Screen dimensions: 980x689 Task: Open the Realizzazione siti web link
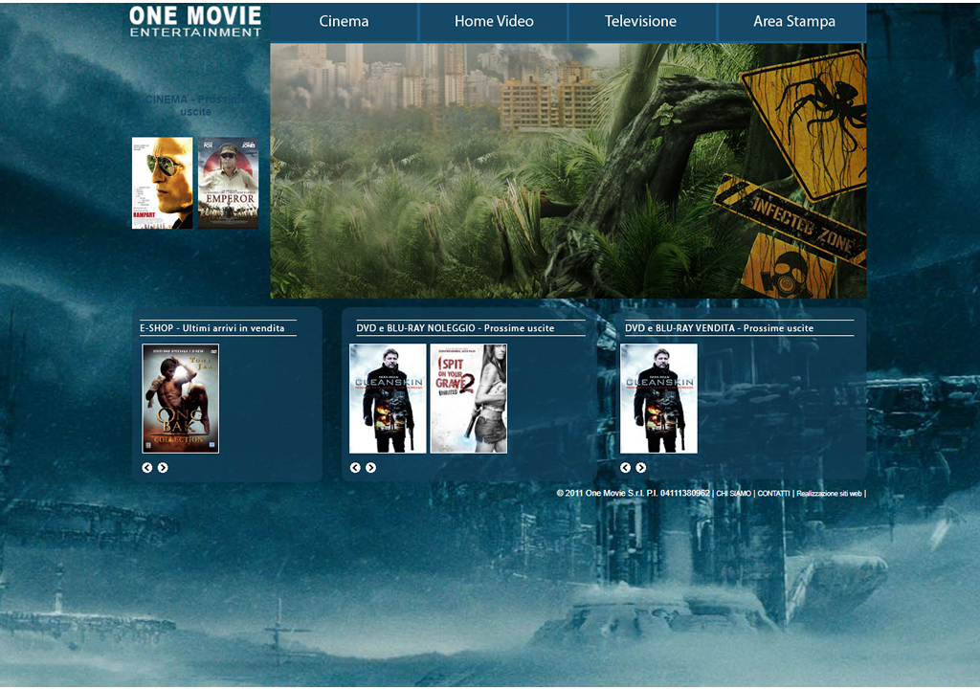point(830,493)
